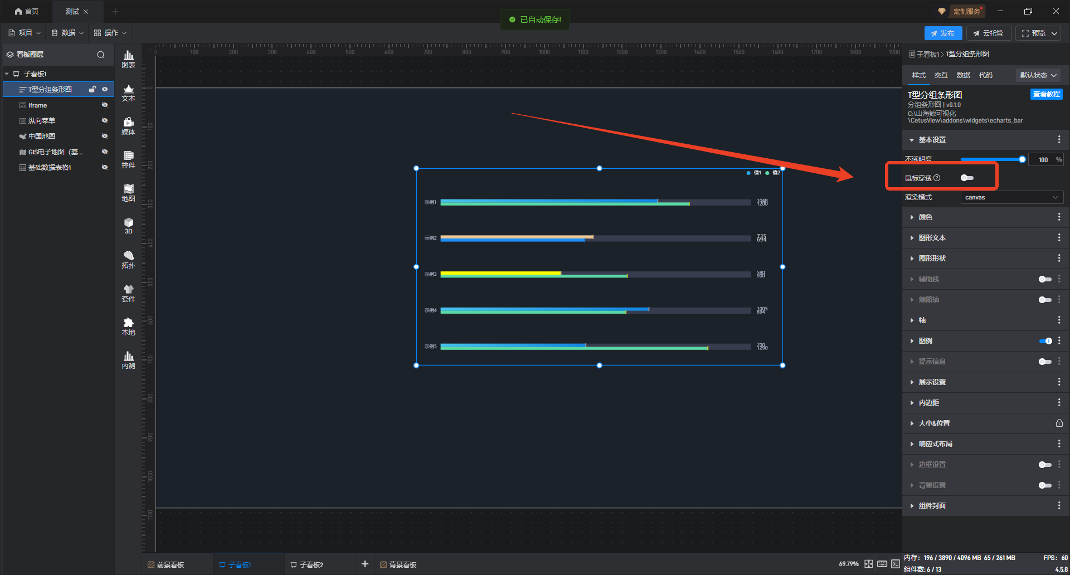
Task: Open the 数据 menu in top toolbar
Action: (x=68, y=33)
